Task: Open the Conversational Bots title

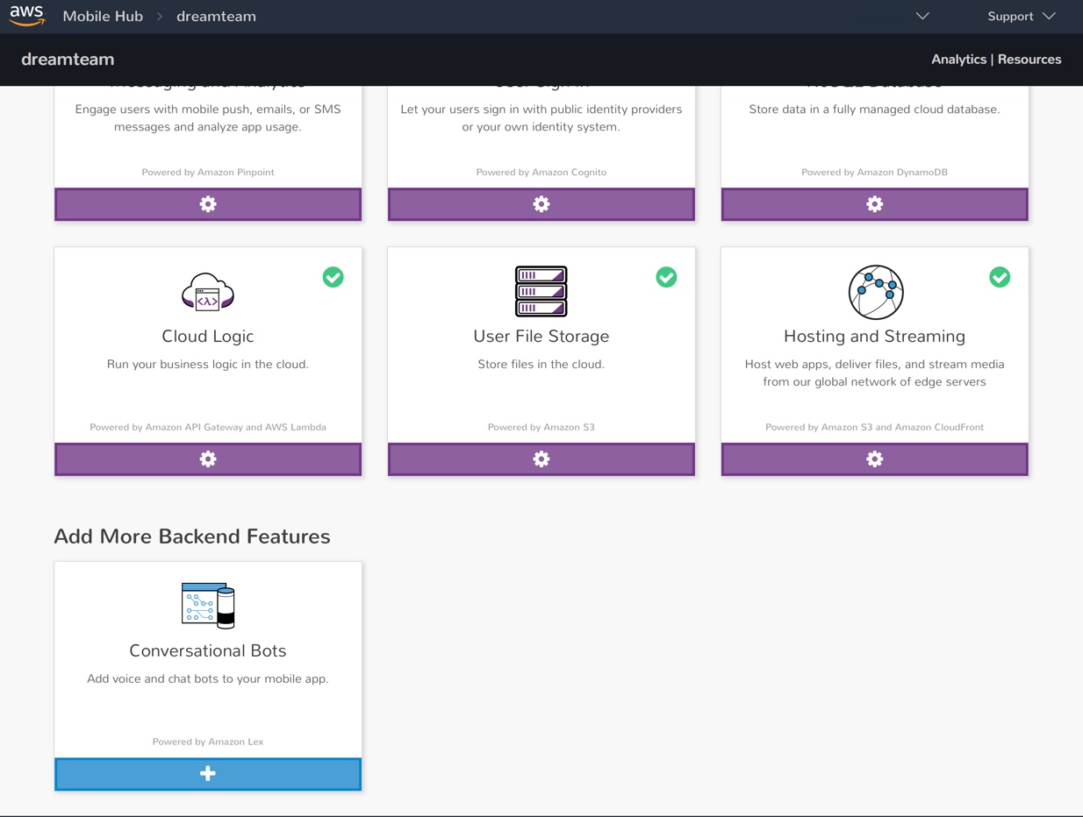Action: pyautogui.click(x=208, y=650)
